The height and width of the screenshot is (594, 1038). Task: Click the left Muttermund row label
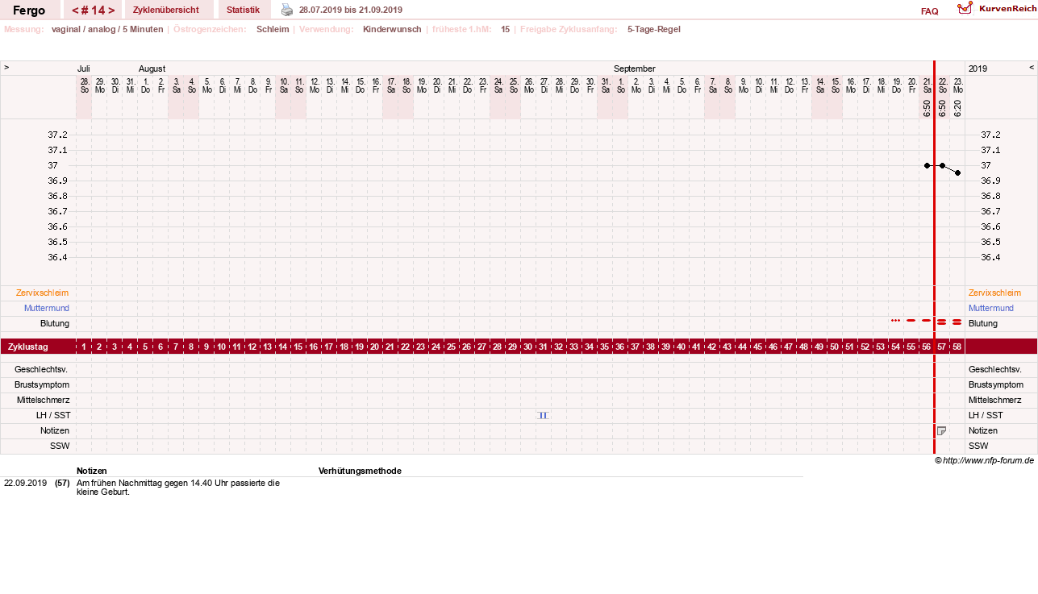pyautogui.click(x=47, y=308)
